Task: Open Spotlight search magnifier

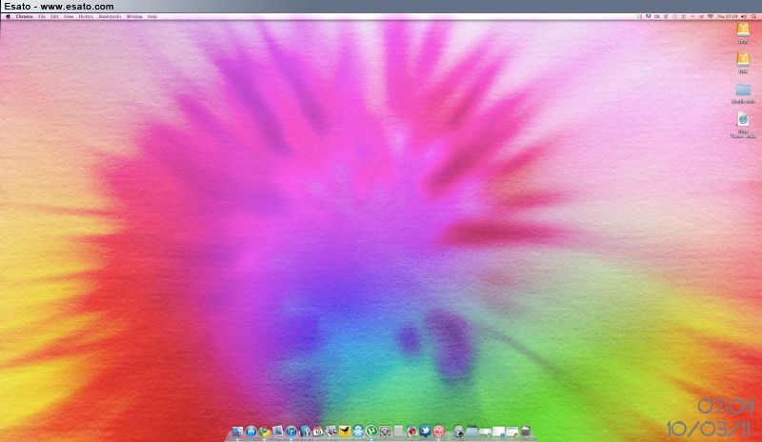Action: (753, 17)
